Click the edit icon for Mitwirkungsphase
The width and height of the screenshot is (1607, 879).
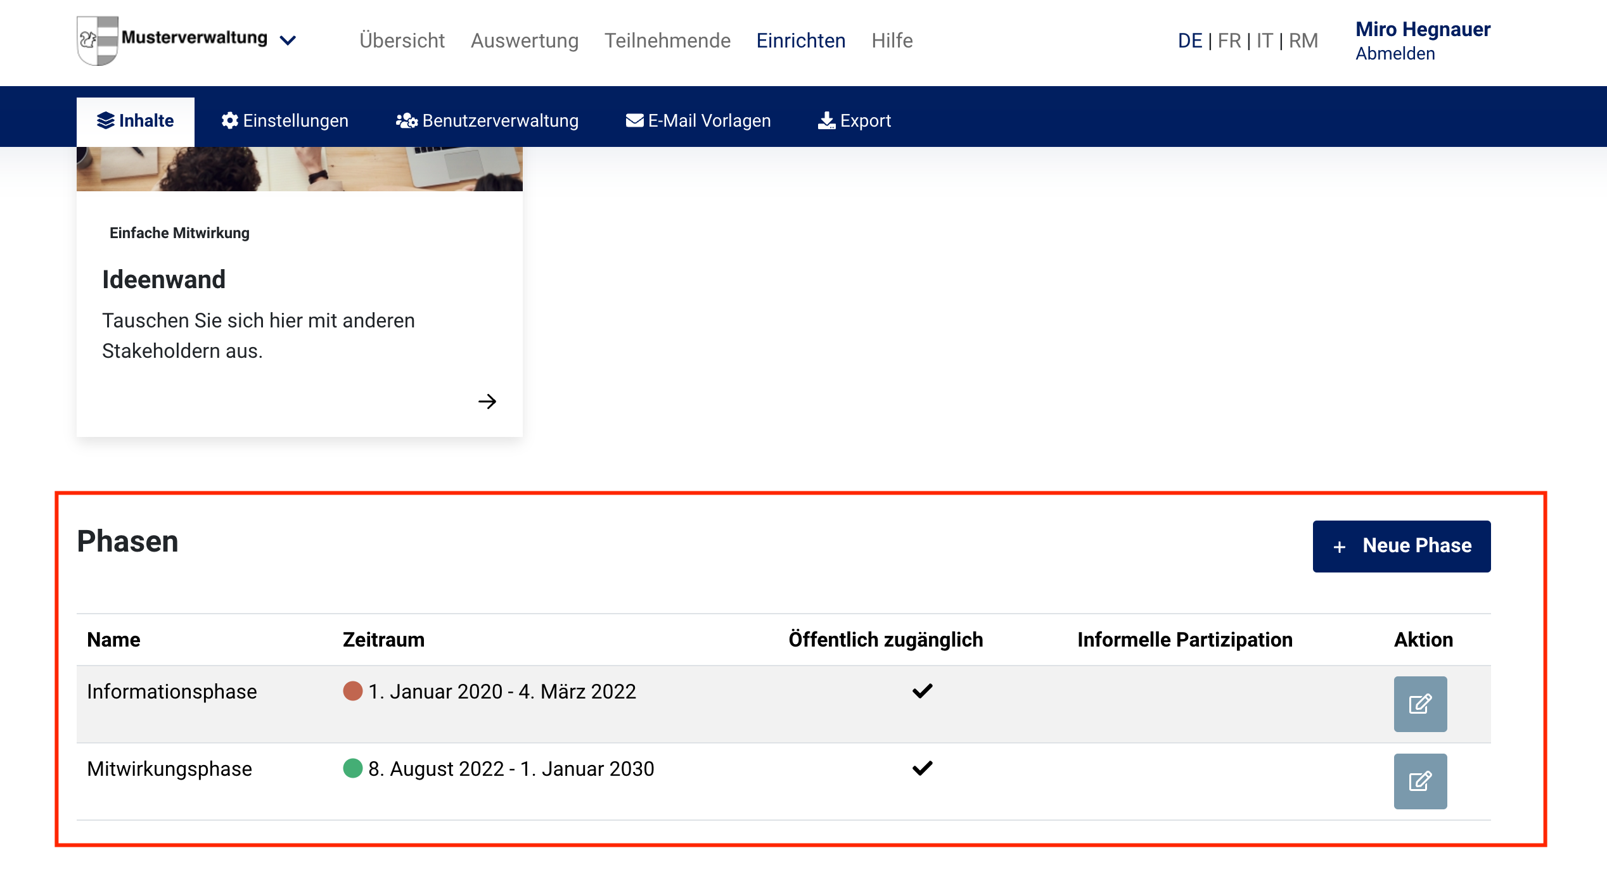coord(1419,781)
